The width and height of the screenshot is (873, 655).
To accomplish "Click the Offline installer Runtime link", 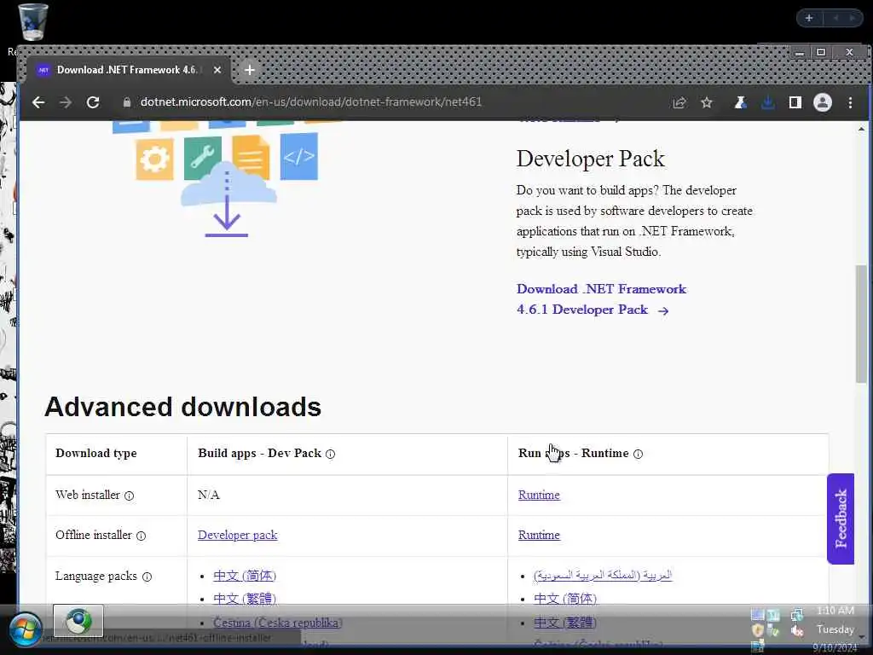I will [539, 535].
